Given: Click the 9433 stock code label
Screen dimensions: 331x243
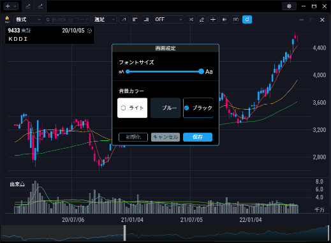Looking at the screenshot, I should click(14, 31).
